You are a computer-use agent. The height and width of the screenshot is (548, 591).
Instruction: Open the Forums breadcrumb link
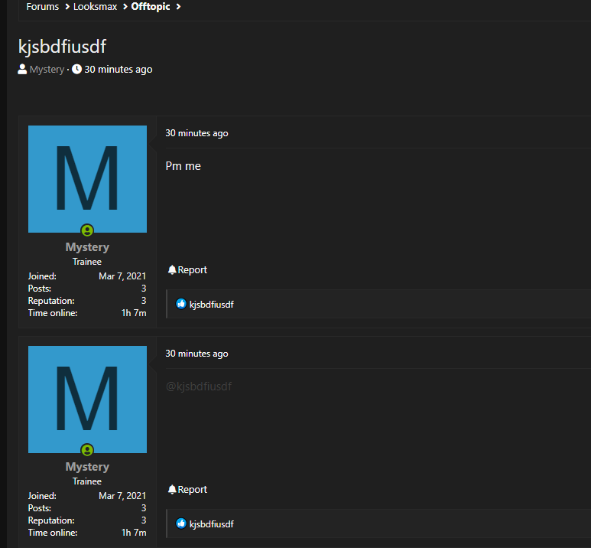click(x=43, y=7)
